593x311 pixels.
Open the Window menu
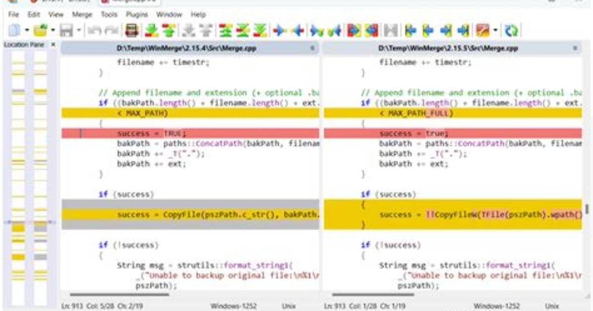(169, 14)
